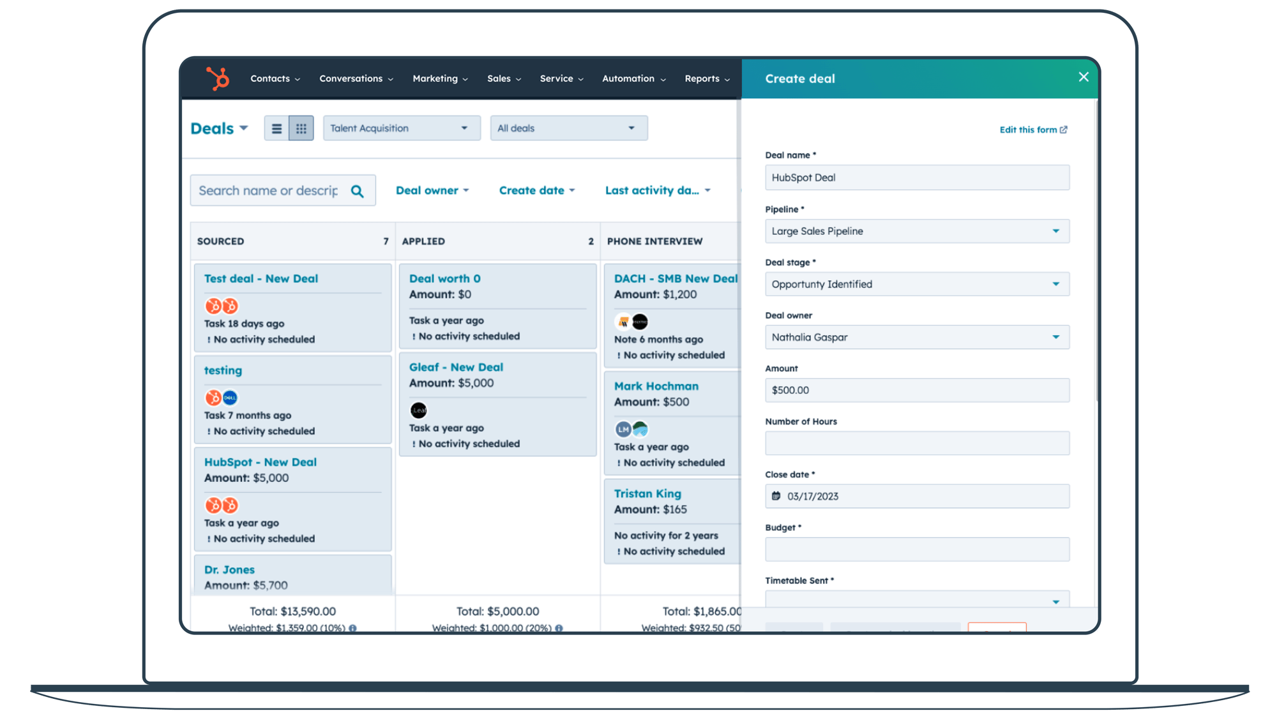Viewport: 1277px width, 718px height.
Task: Click calendar icon in Close date field
Action: click(x=776, y=496)
